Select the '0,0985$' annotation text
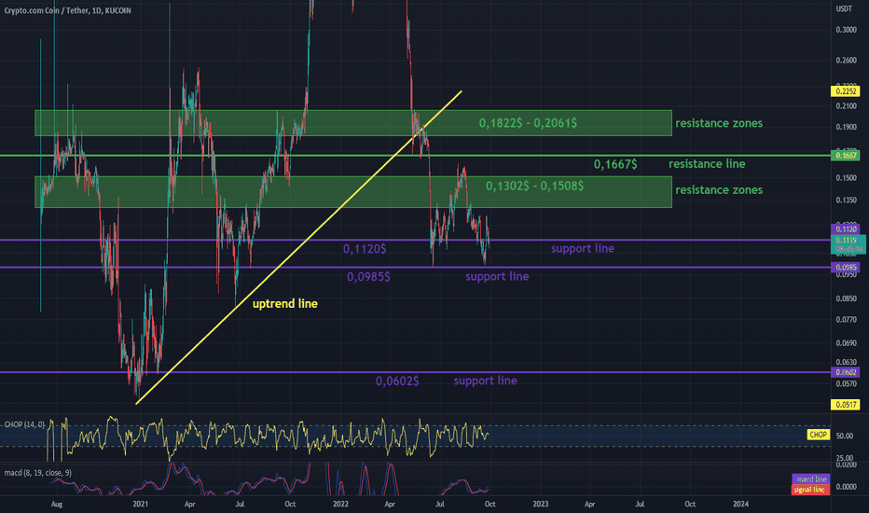 [368, 276]
